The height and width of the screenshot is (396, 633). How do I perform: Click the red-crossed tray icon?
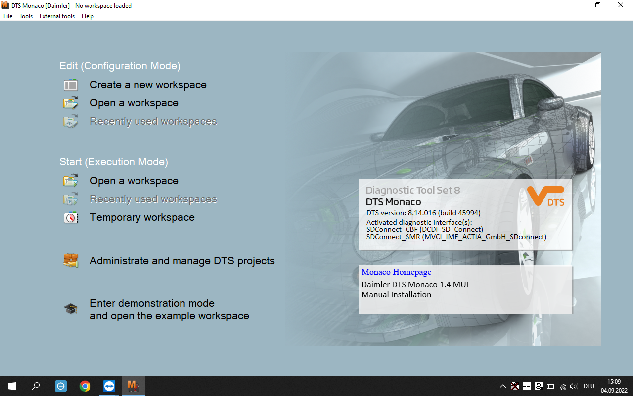pyautogui.click(x=515, y=386)
